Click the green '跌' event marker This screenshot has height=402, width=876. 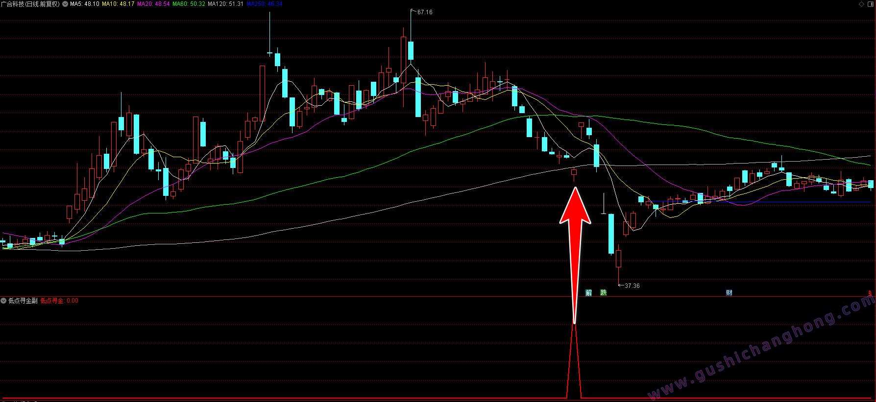pos(604,293)
